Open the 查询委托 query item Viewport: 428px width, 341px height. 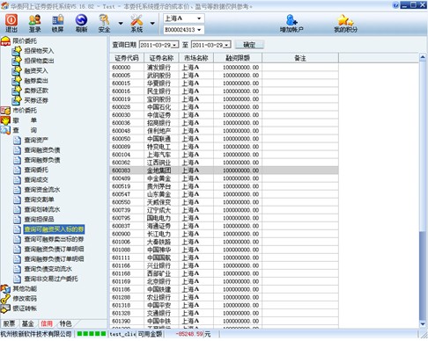[36, 170]
